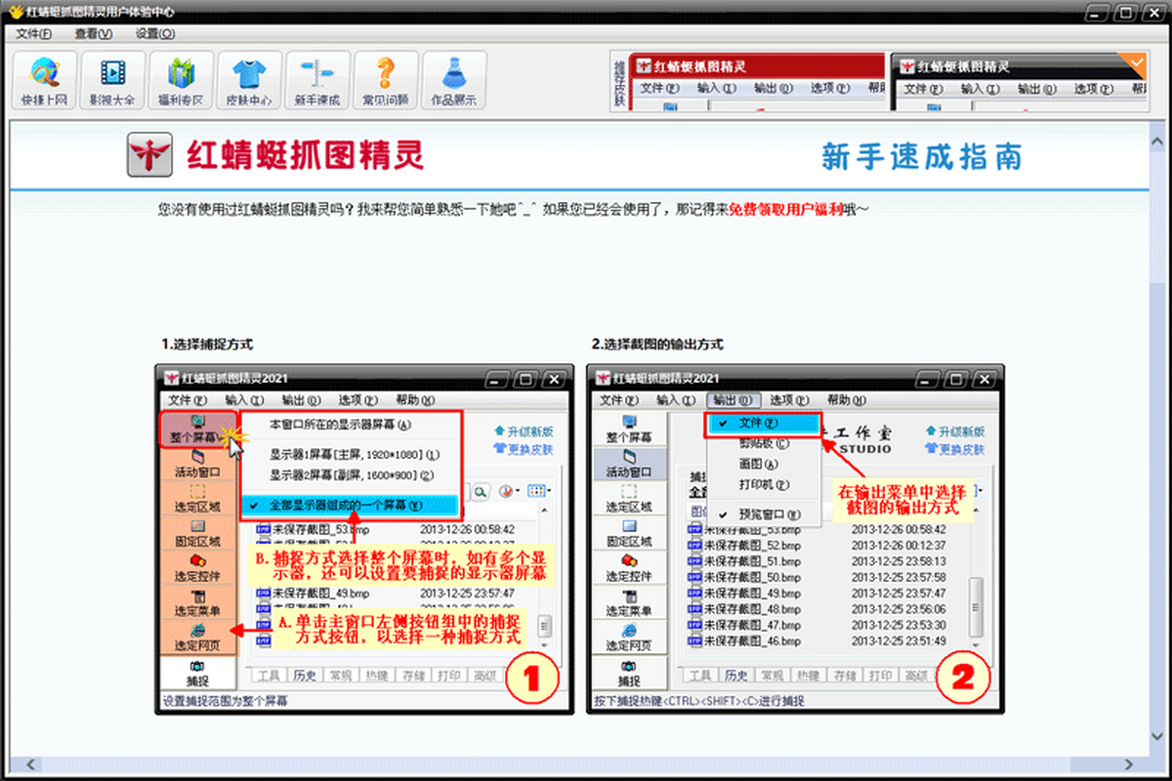This screenshot has width=1172, height=781.
Task: Open the main window's 文件(F) menu
Action: tap(34, 33)
